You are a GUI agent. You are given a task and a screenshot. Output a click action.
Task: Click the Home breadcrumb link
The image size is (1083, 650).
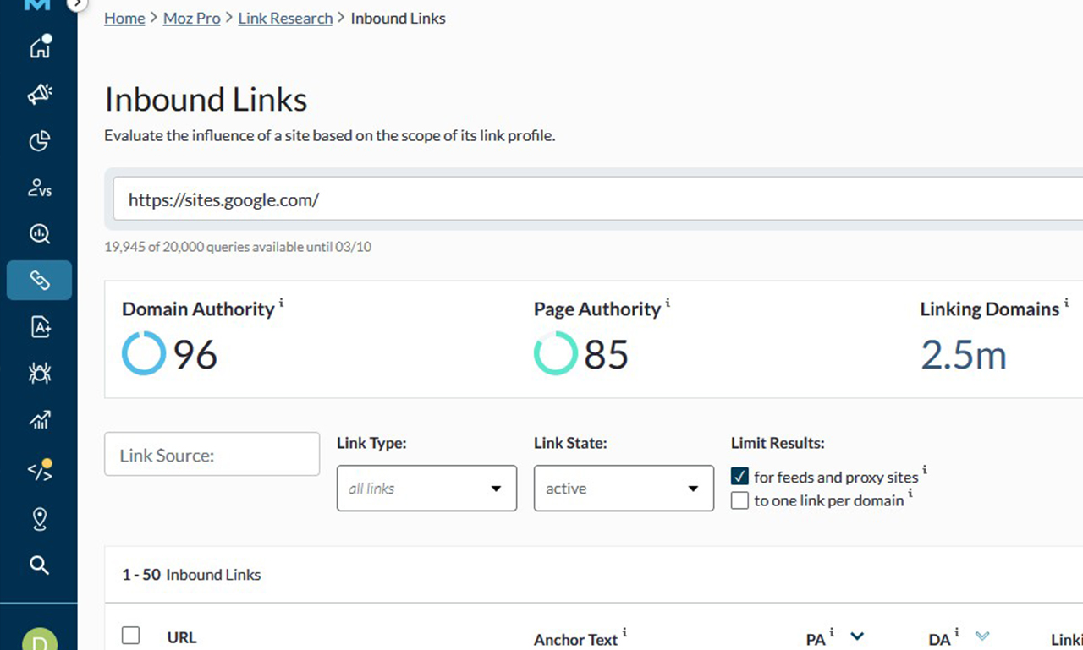[124, 18]
